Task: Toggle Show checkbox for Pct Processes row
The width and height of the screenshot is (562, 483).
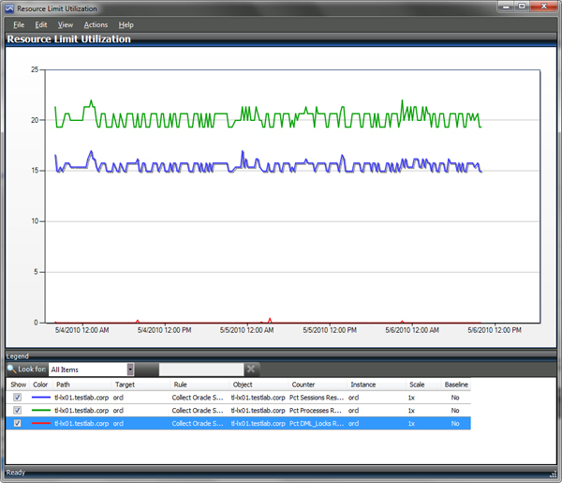Action: tap(17, 410)
